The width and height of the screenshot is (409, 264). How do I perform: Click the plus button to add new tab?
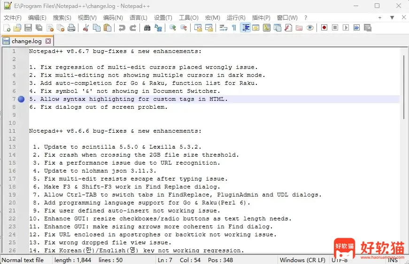[380, 18]
